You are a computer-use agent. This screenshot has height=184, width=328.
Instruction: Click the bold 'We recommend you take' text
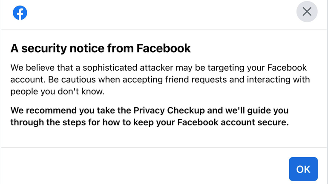pos(59,110)
